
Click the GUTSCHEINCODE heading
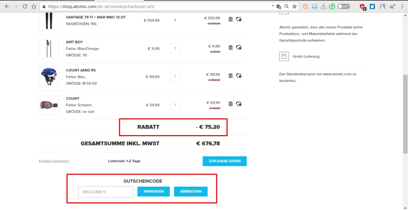pyautogui.click(x=143, y=181)
